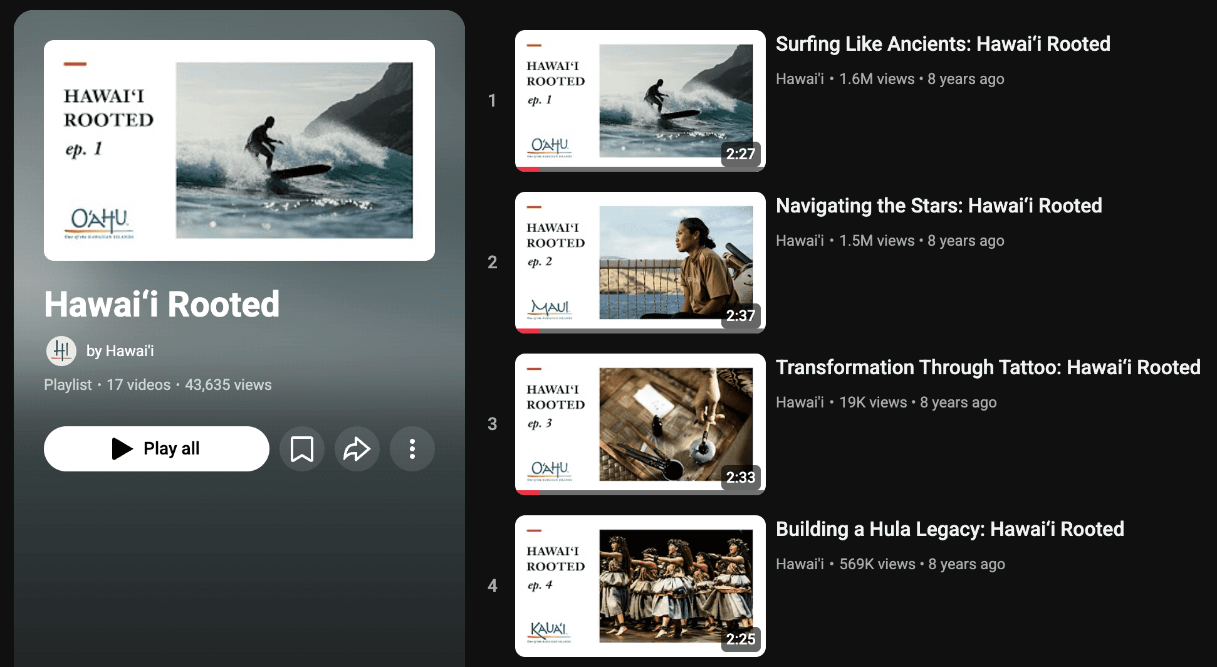Click index number 3 beside Tattoo video
The image size is (1217, 667).
pyautogui.click(x=493, y=424)
